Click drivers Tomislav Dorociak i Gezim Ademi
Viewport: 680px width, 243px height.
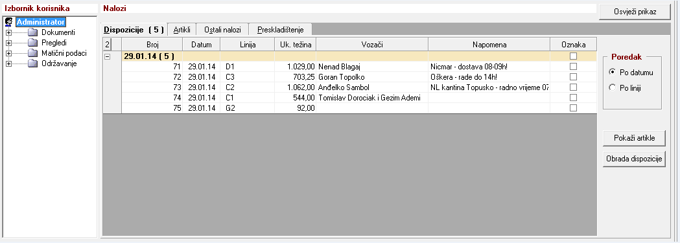(369, 98)
